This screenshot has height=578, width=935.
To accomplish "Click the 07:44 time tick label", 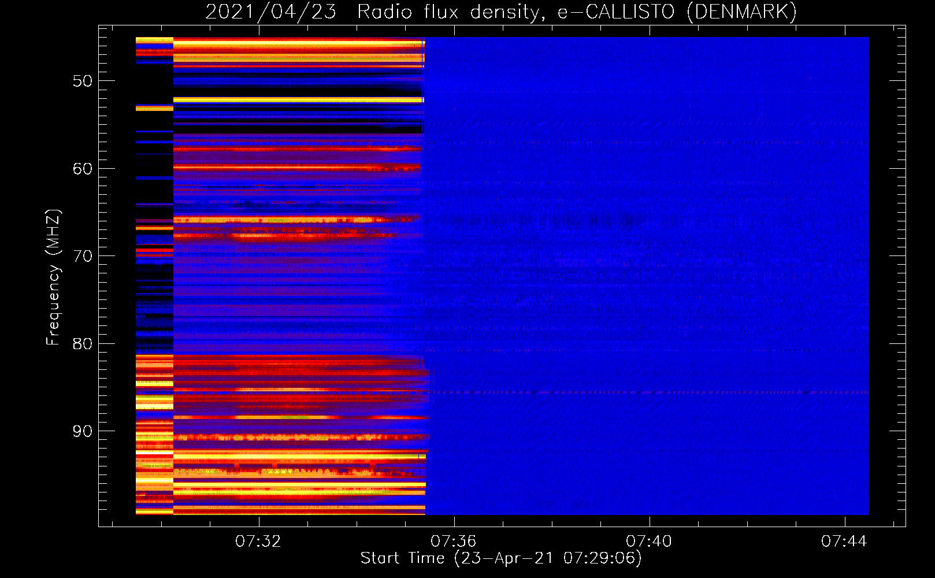I will pos(844,541).
